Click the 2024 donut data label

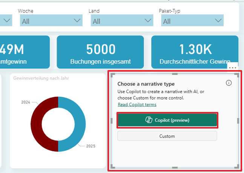coord(26,102)
